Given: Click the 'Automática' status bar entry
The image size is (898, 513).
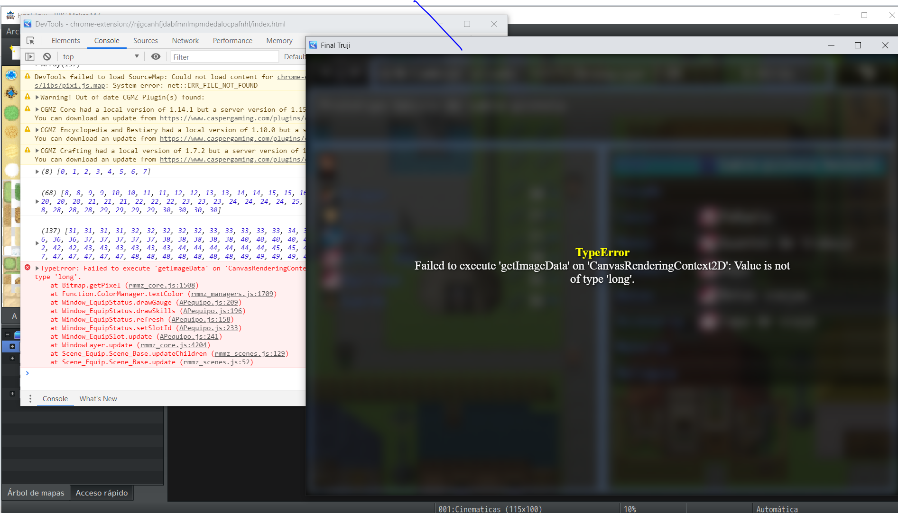Looking at the screenshot, I should [777, 509].
